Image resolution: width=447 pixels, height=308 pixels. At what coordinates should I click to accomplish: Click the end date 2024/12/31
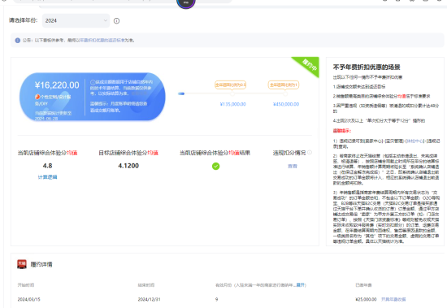point(149,299)
